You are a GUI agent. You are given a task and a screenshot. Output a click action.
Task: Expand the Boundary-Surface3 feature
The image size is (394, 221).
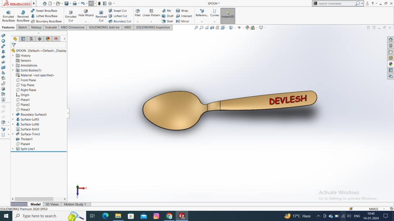point(13,115)
